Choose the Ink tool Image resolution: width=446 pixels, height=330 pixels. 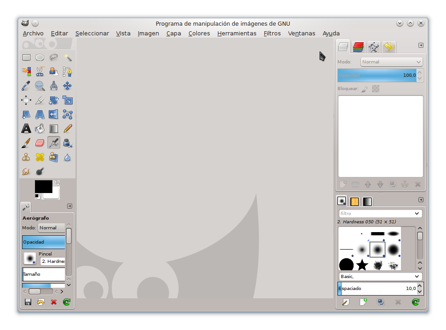click(x=68, y=142)
